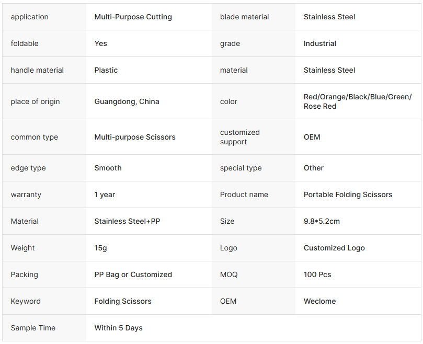This screenshot has height=344, width=423.
Task: Click the '15g' weight value
Action: 100,248
